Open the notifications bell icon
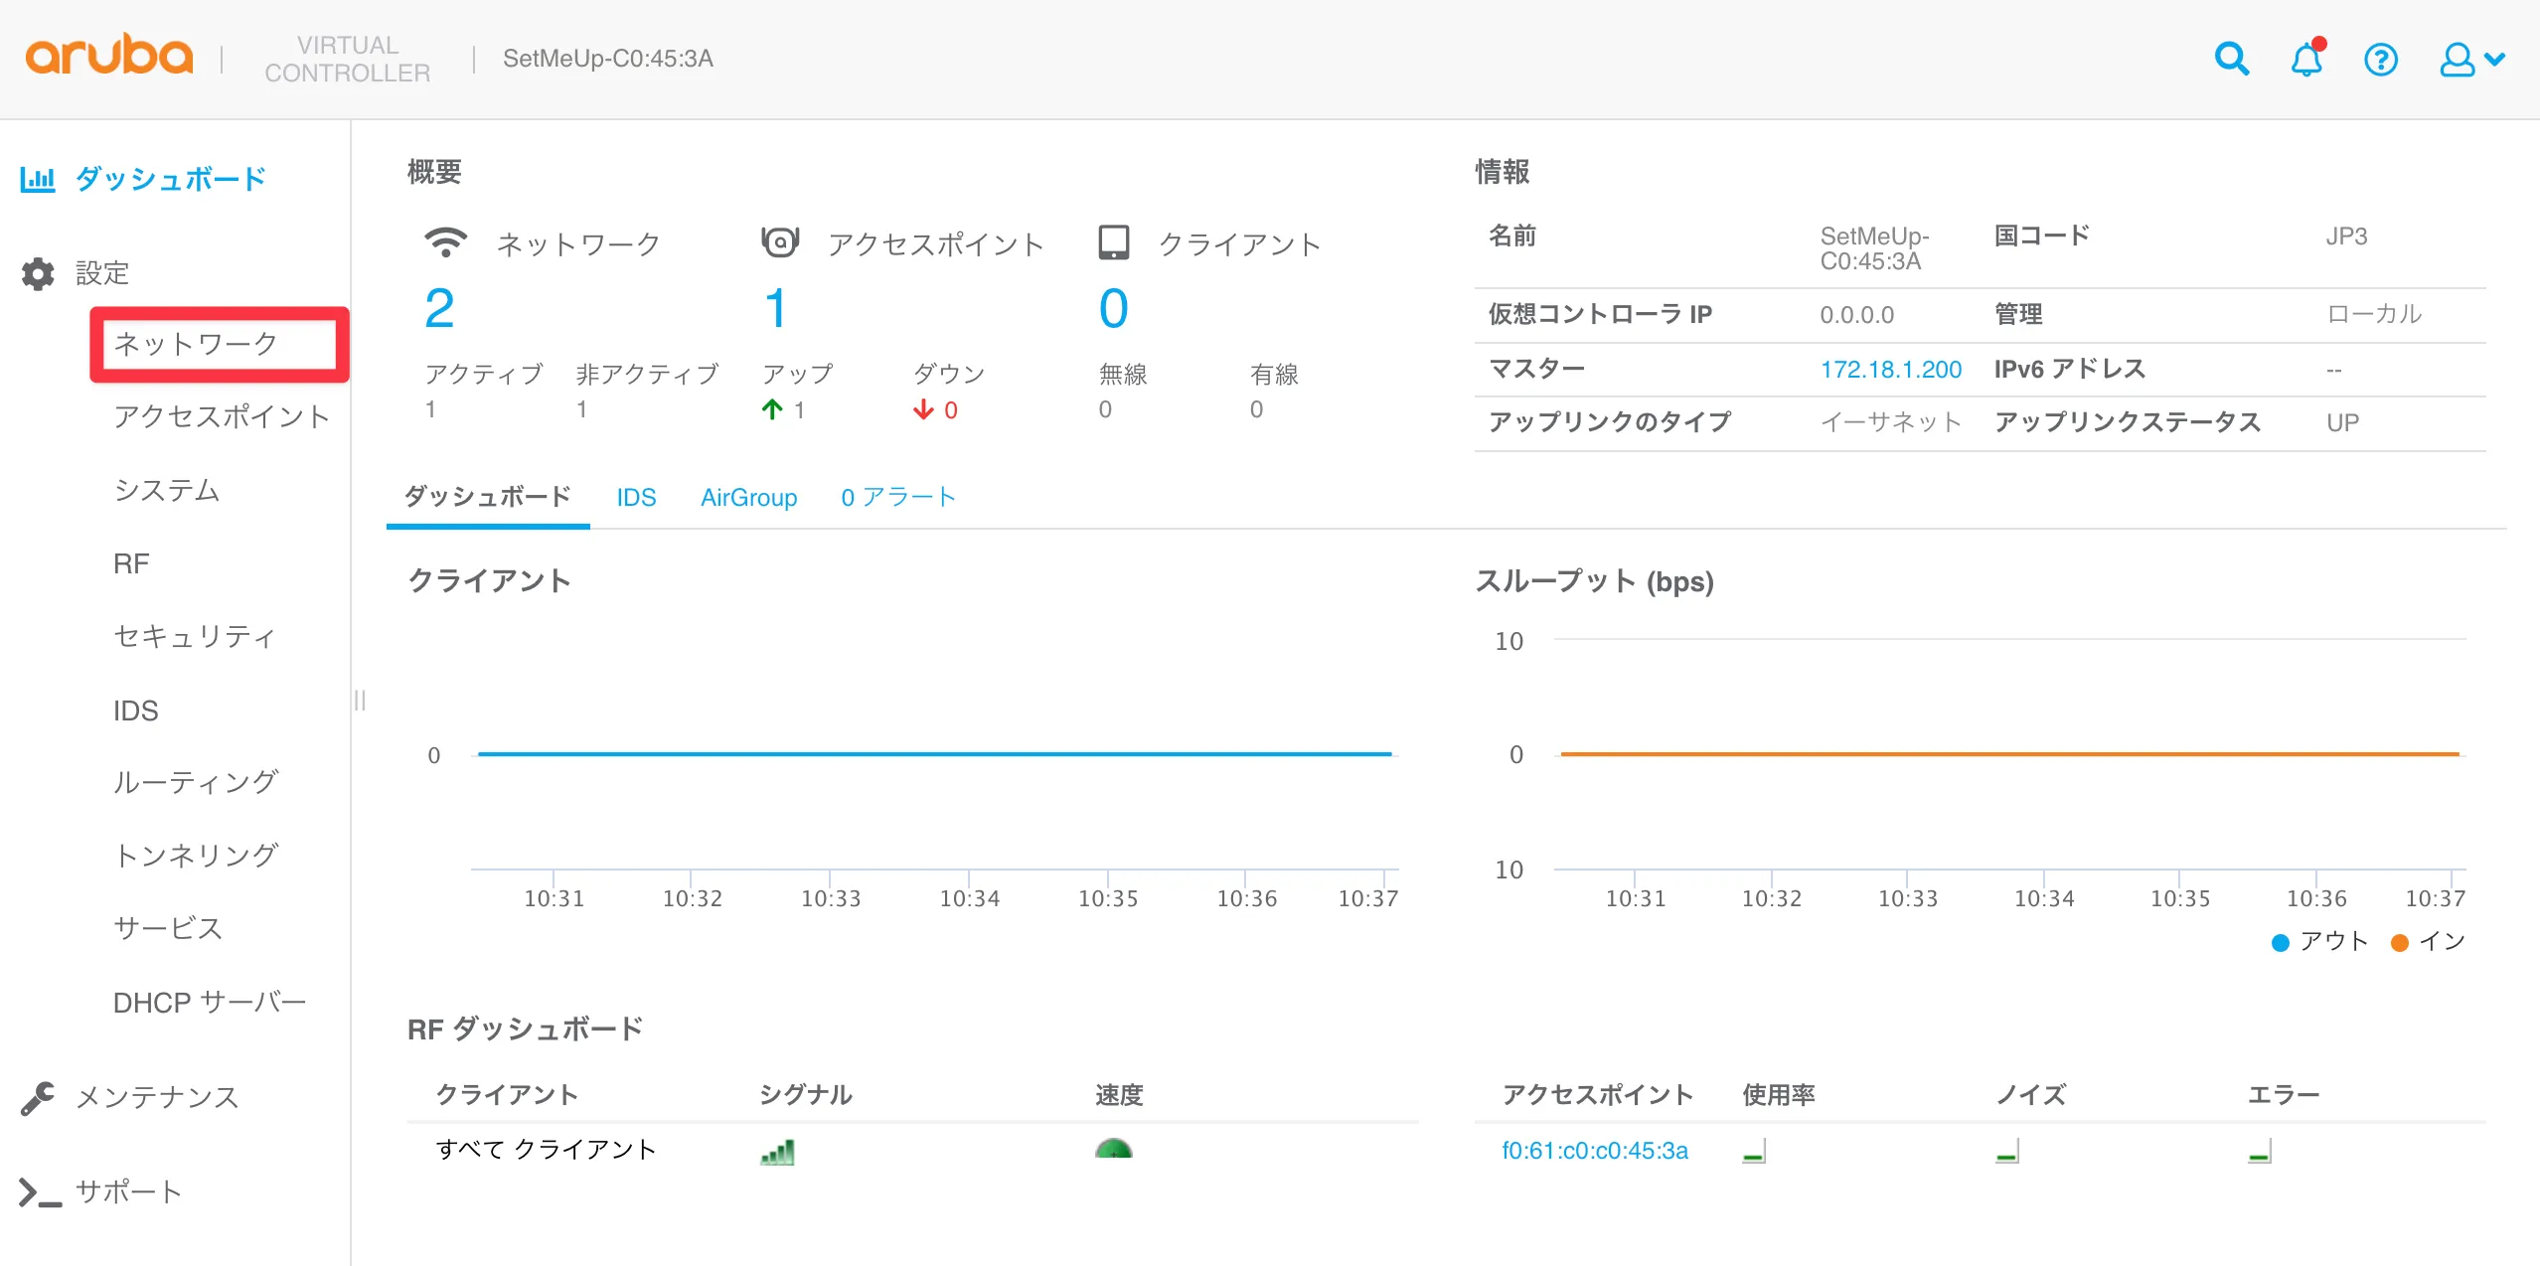The image size is (2540, 1266). point(2305,60)
